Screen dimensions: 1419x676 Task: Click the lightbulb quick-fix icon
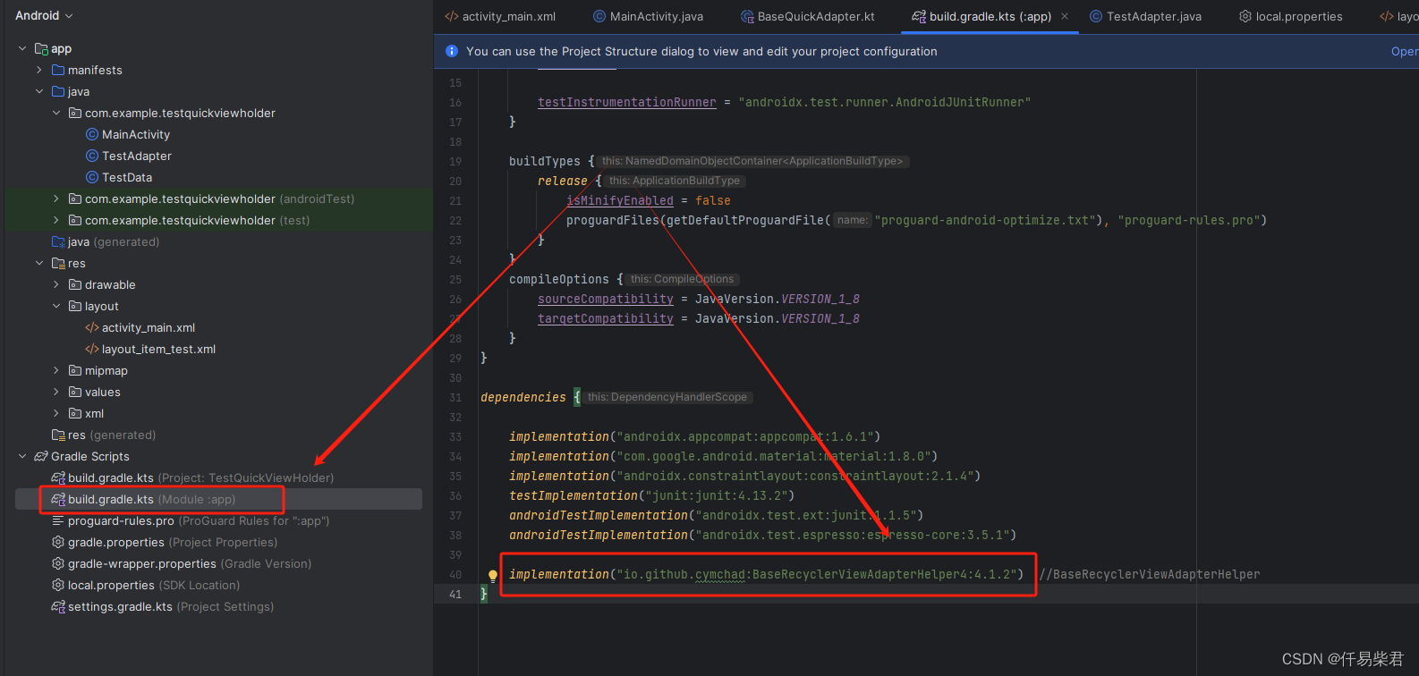point(492,575)
